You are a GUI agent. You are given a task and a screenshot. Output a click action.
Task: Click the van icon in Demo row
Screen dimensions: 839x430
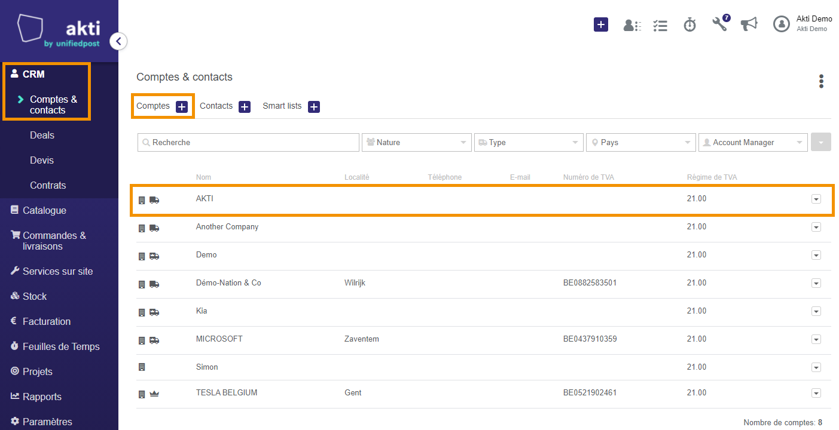[x=154, y=256]
